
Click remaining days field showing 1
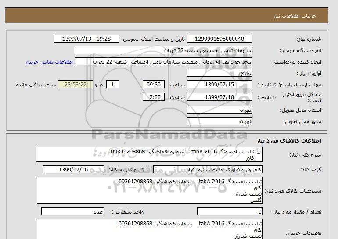coord(113,84)
